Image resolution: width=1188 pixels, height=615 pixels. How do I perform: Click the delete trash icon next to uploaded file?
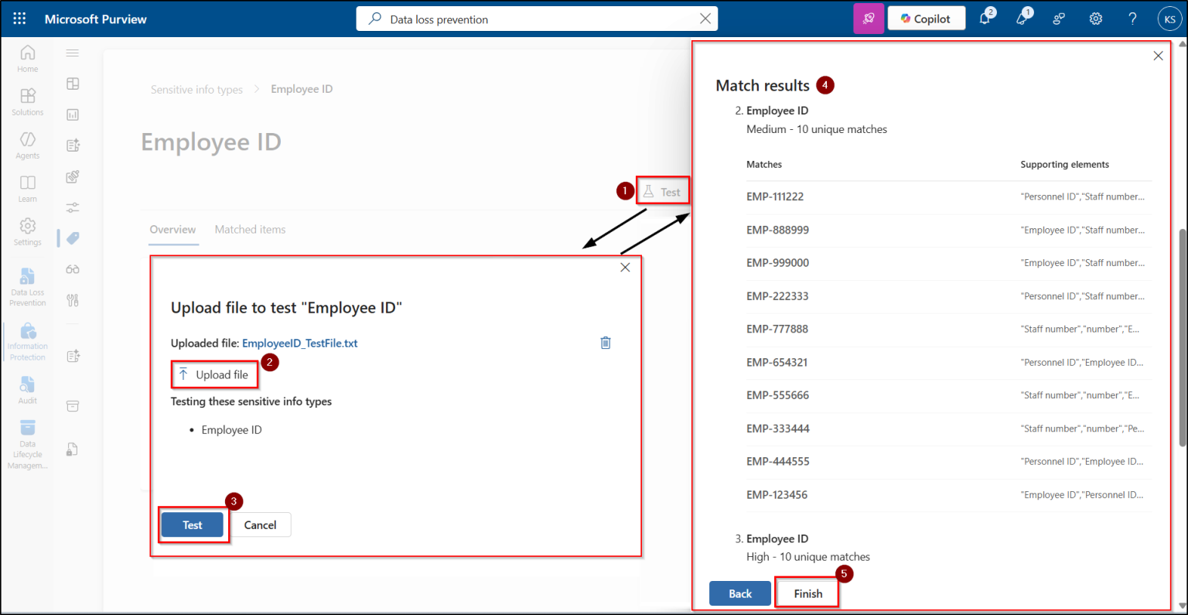(x=606, y=342)
